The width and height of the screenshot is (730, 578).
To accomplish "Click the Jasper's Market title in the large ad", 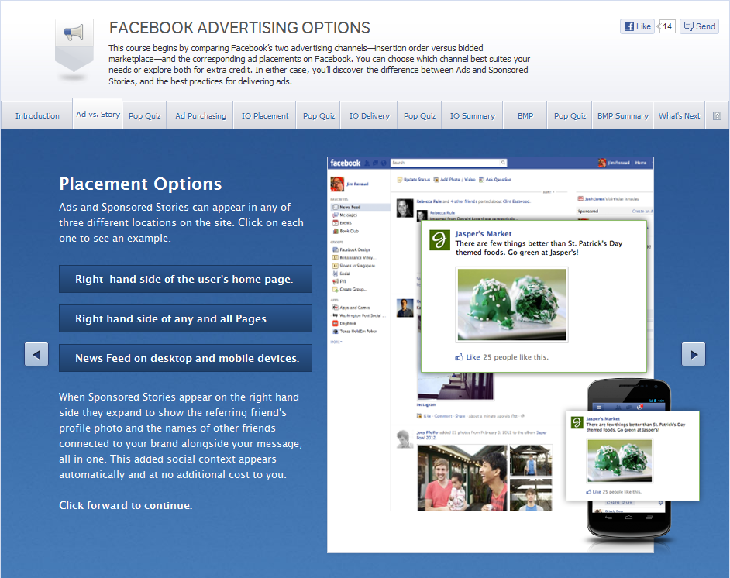I will tap(484, 234).
